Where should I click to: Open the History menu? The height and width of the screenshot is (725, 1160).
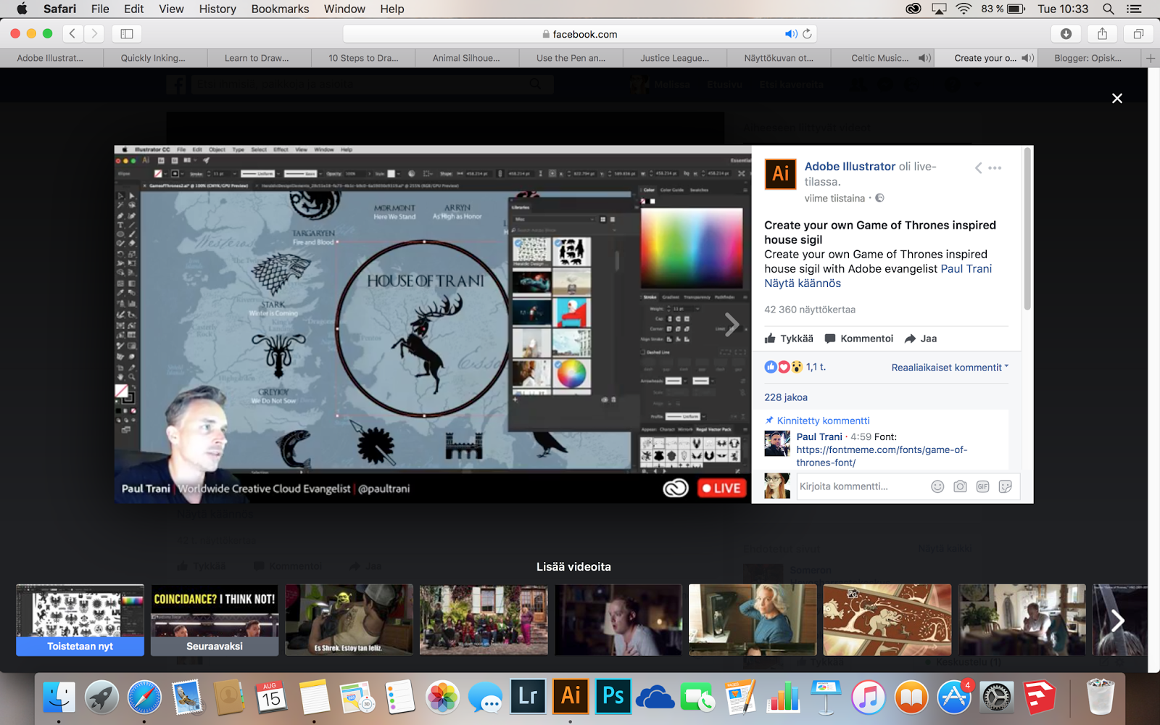pyautogui.click(x=217, y=9)
